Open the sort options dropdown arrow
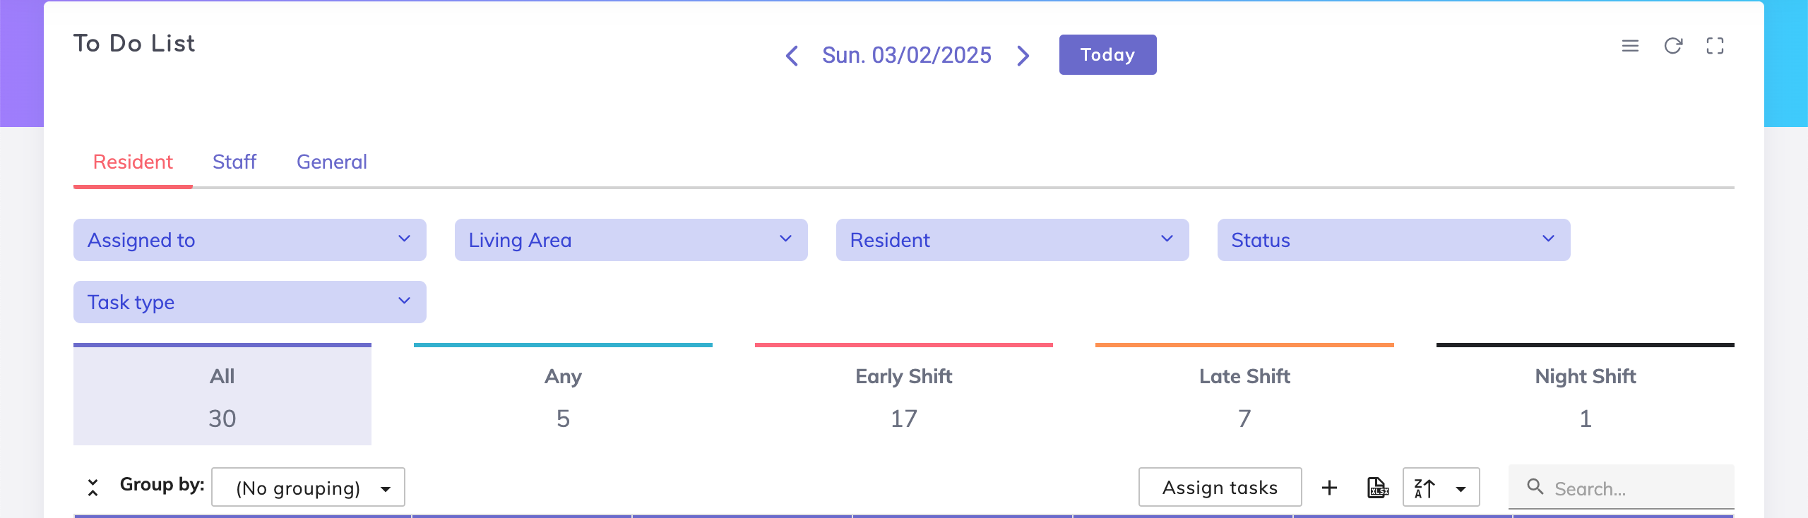 coord(1461,488)
